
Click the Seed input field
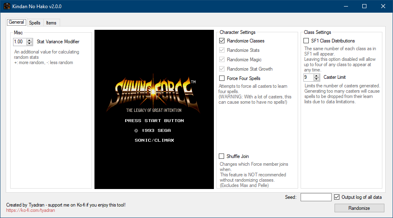pyautogui.click(x=316, y=197)
